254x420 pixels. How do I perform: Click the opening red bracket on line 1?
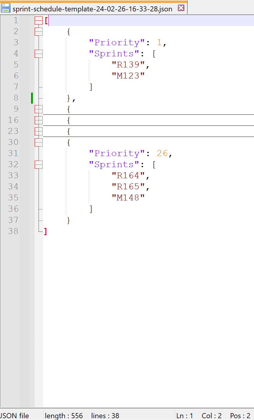(x=46, y=20)
